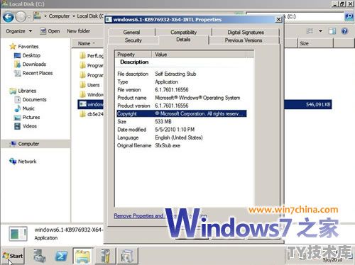This screenshot has height=265, width=355.
Task: Open the Music library
Action: coord(24,108)
